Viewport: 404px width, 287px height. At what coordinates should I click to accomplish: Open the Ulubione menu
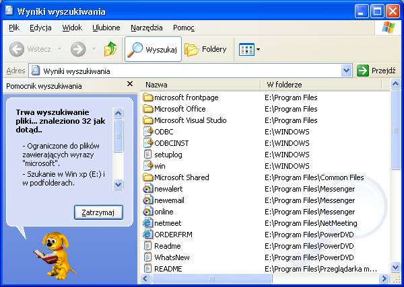pos(106,28)
